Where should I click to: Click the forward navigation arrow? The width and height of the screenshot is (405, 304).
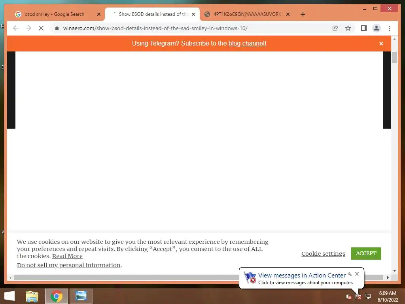pos(28,28)
